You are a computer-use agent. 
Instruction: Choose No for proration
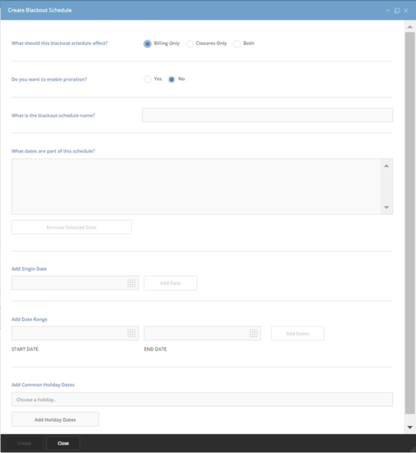pyautogui.click(x=172, y=79)
